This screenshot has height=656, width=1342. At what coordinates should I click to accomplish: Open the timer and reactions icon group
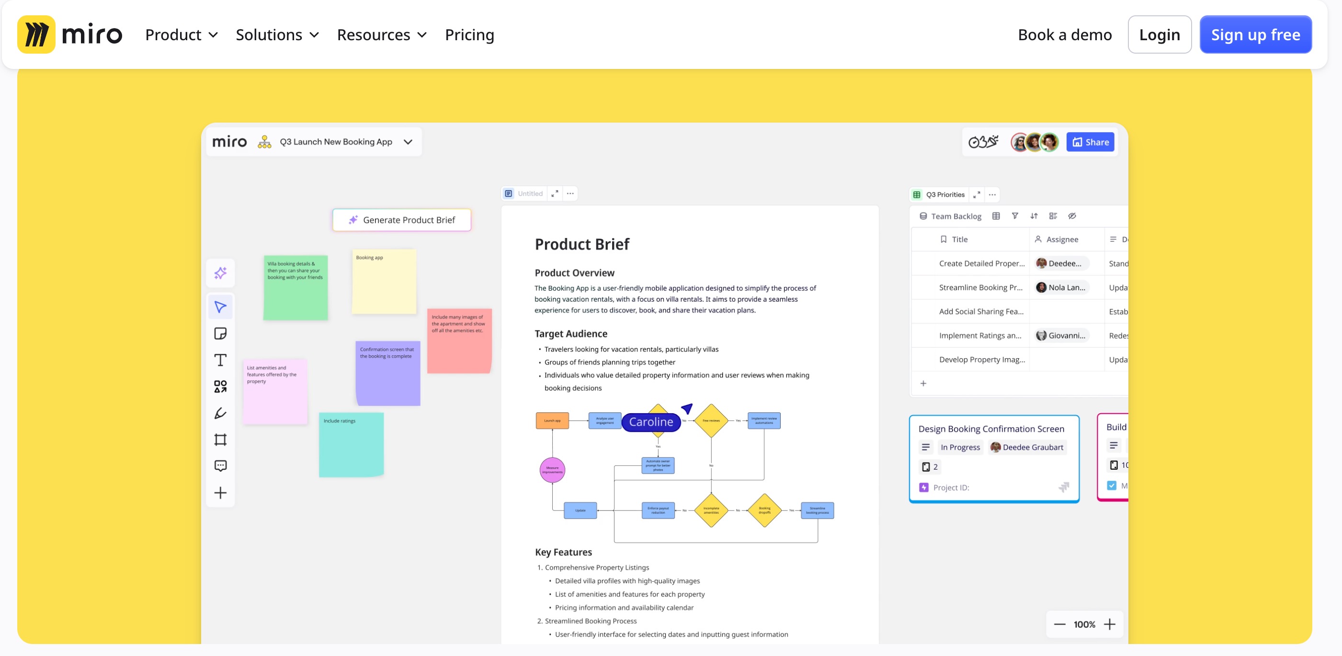(x=983, y=142)
